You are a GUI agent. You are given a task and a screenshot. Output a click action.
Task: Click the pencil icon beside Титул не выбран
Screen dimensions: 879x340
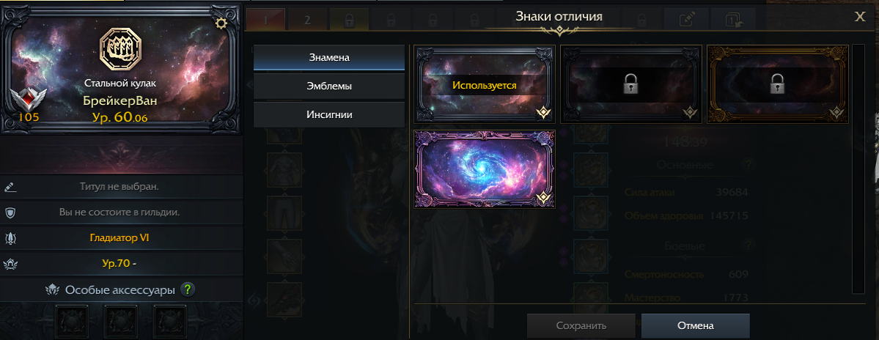point(10,187)
